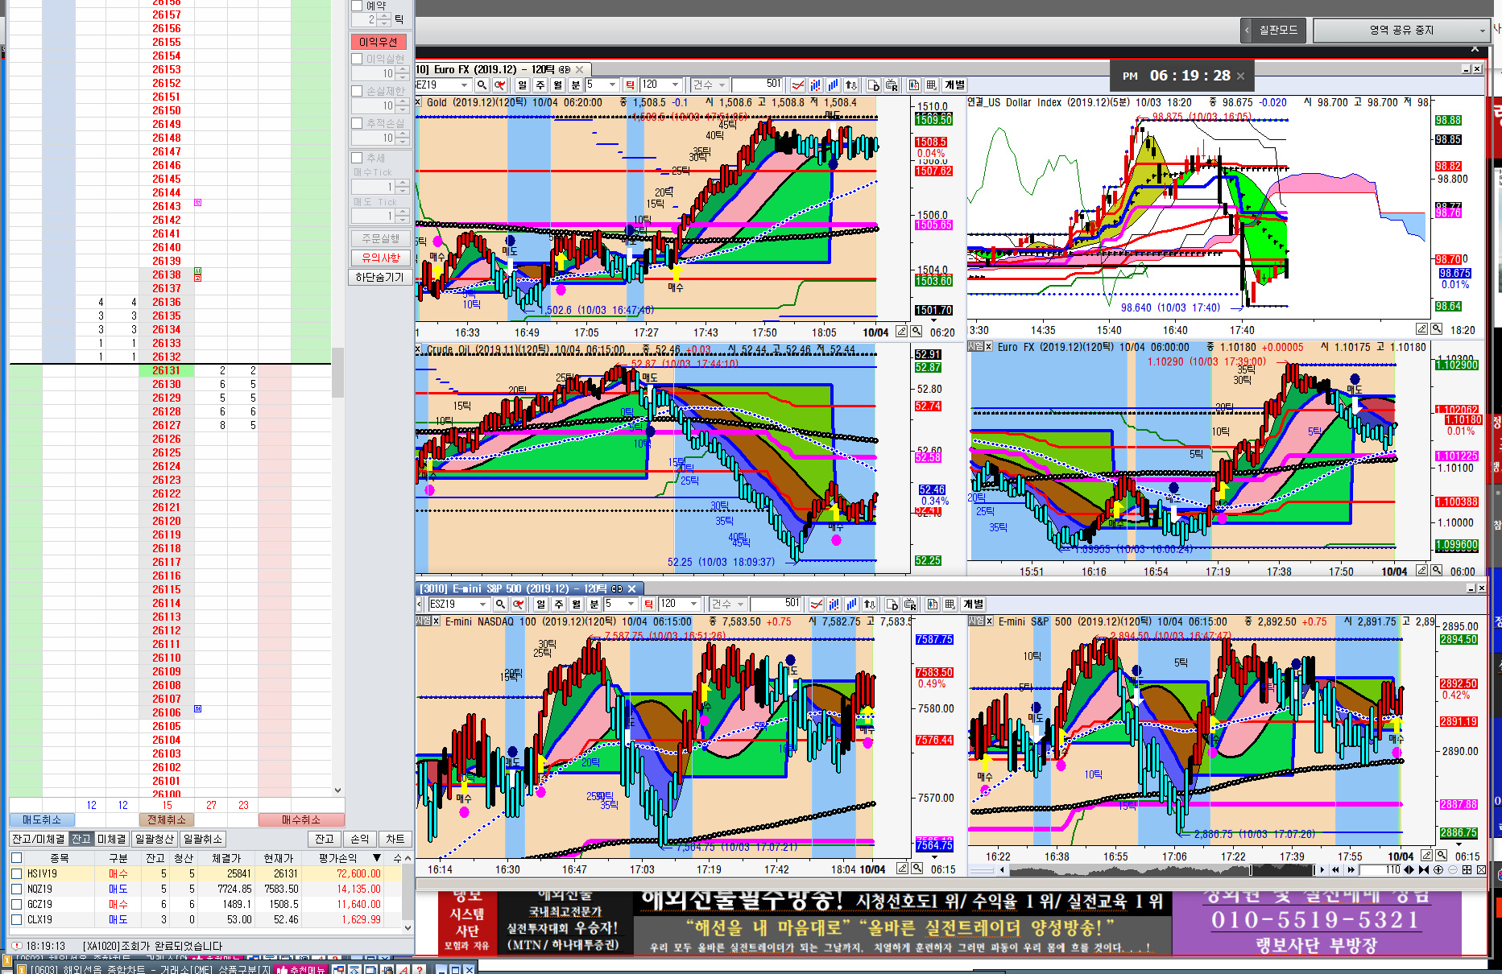The width and height of the screenshot is (1502, 974).
Task: Click the 유의사항 button
Action: (x=380, y=258)
